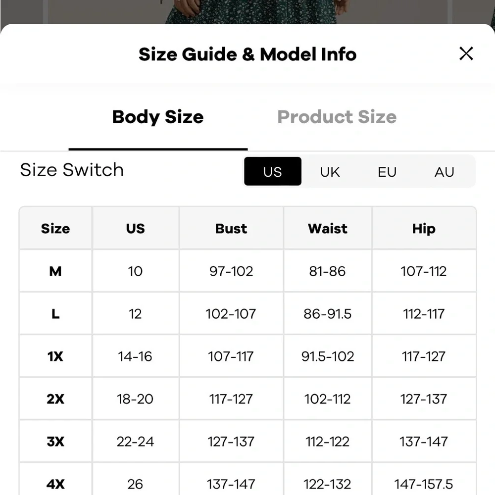
Task: Switch to the Body Size tab
Action: (158, 117)
